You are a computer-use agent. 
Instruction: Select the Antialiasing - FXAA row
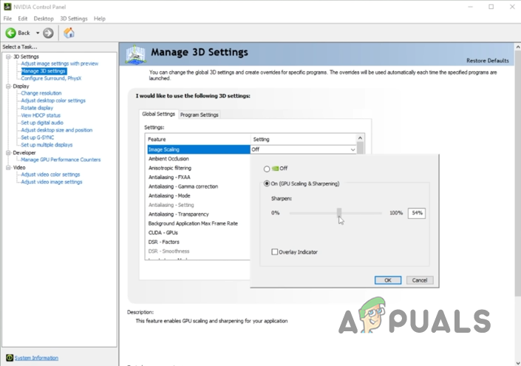click(198, 177)
